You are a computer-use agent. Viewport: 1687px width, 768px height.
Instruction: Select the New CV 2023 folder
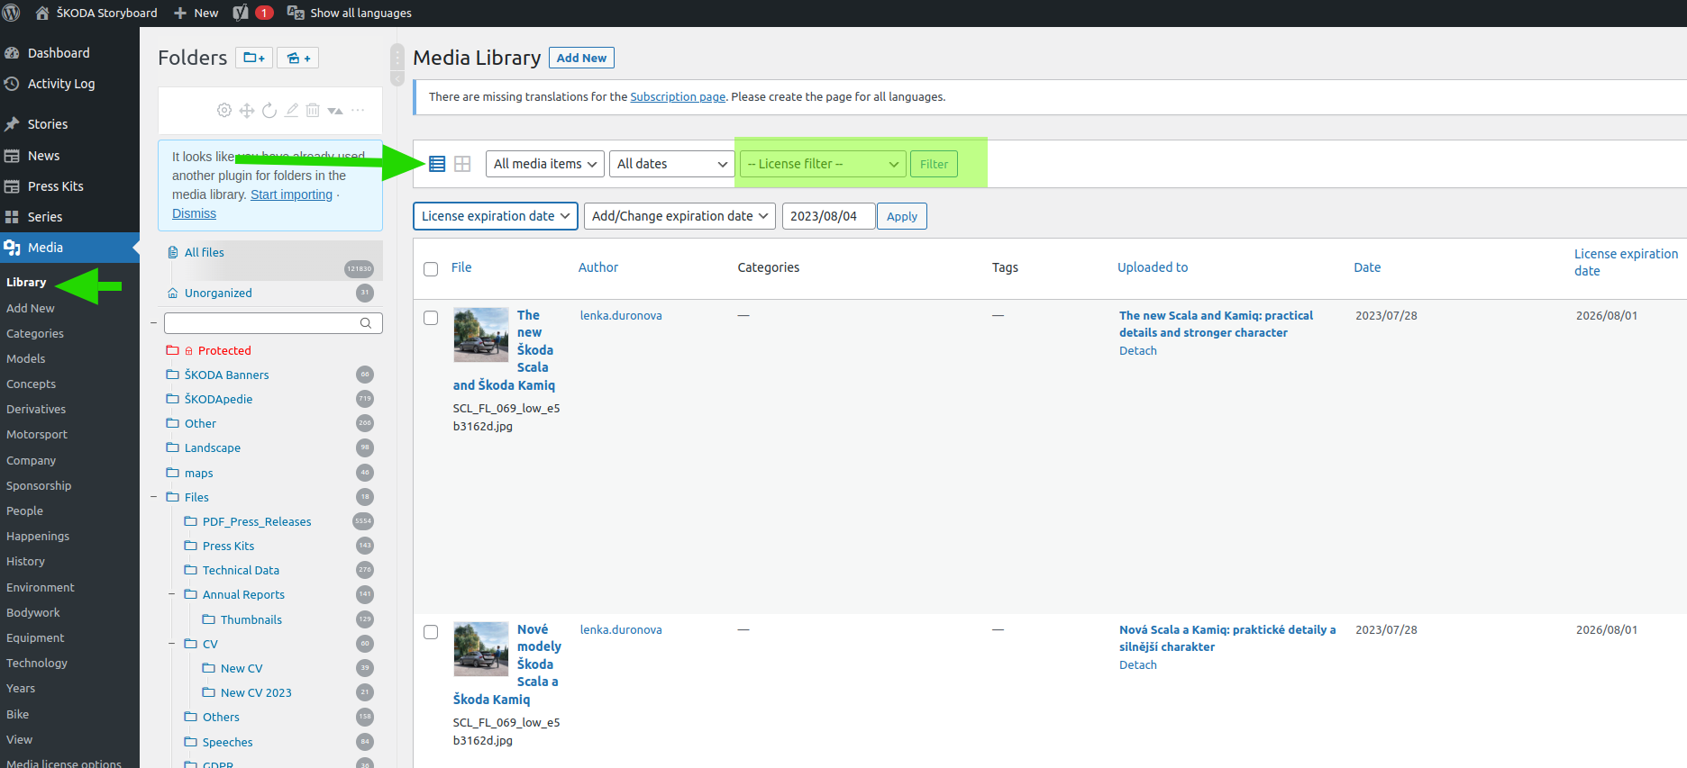click(x=256, y=692)
